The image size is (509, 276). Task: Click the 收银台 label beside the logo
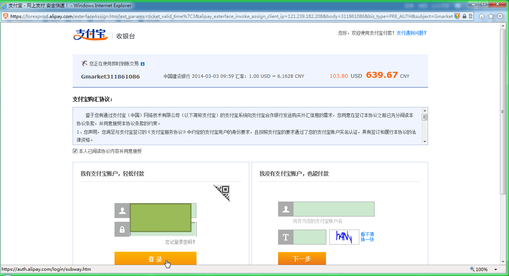click(x=126, y=36)
